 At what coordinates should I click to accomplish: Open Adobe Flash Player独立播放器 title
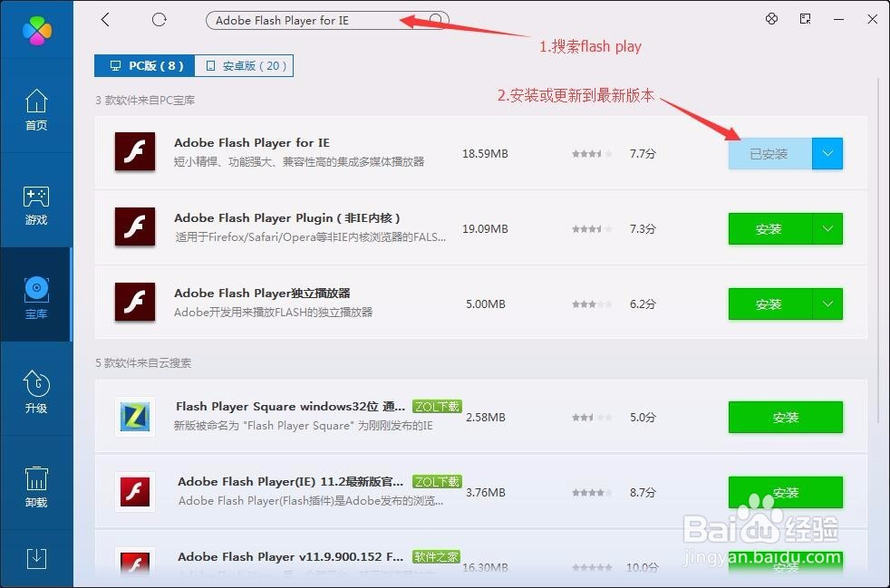coord(262,294)
